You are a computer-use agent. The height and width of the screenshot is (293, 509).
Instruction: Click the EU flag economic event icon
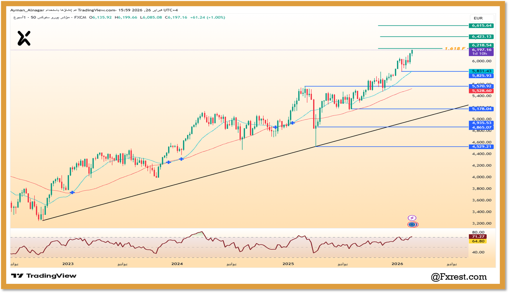(413, 225)
